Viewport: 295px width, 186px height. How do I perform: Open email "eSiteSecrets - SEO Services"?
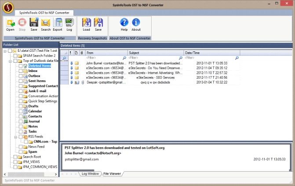tap(155, 78)
